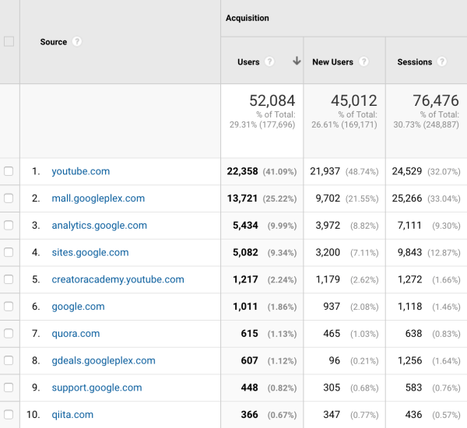467x428 pixels.
Task: Open the google.com source link
Action: [x=79, y=307]
